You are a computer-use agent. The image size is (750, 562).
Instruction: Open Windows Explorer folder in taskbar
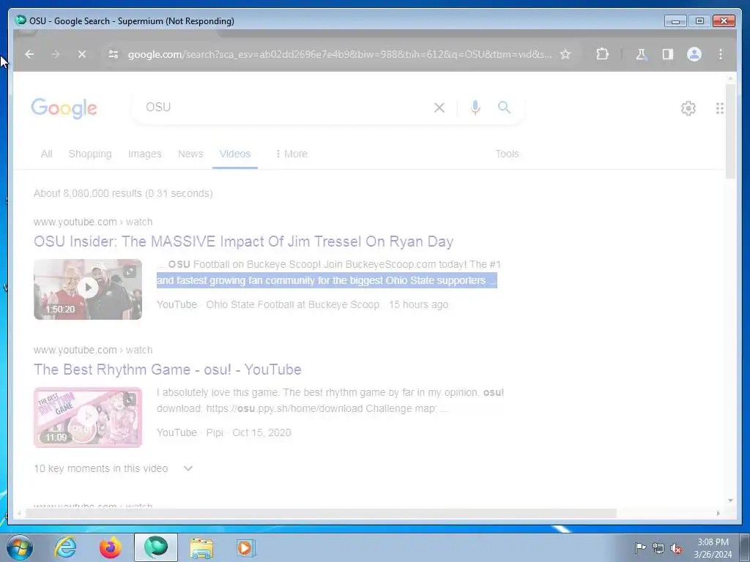[x=201, y=547]
